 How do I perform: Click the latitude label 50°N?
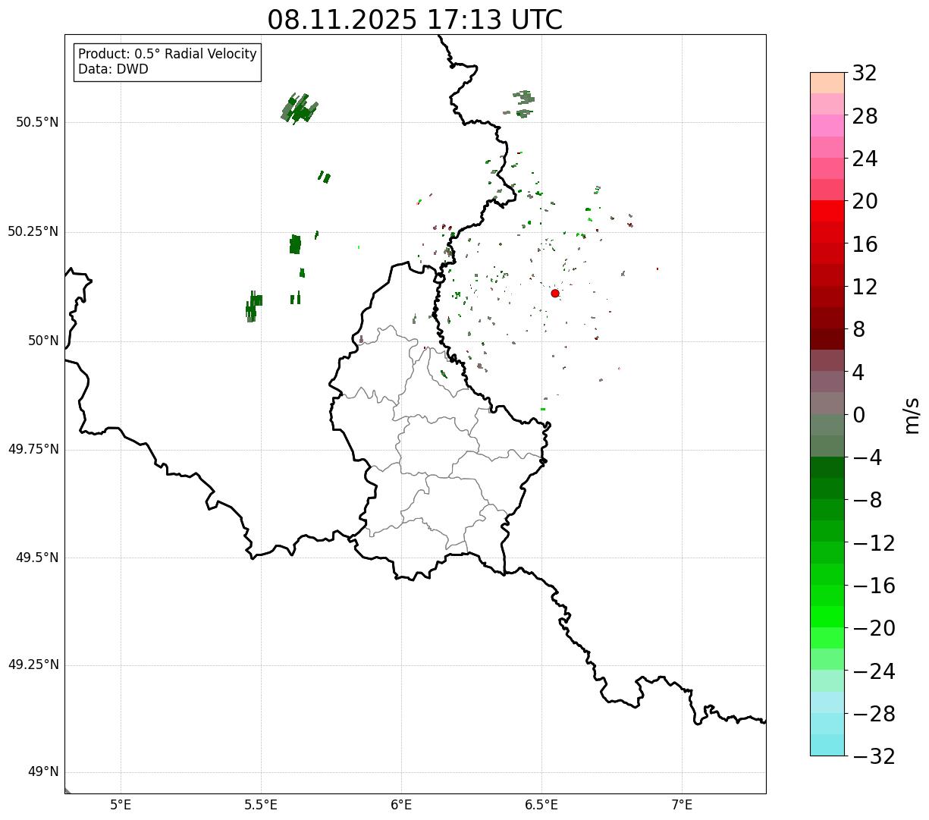43,341
